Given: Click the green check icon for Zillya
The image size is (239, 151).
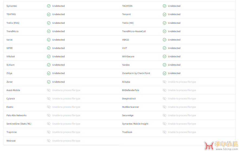Looking at the screenshot, I should pos(49,73).
